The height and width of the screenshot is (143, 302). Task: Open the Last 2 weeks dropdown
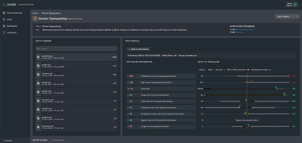point(287,16)
